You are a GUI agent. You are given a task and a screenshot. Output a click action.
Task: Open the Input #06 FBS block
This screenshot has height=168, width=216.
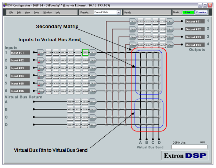click(x=56, y=91)
